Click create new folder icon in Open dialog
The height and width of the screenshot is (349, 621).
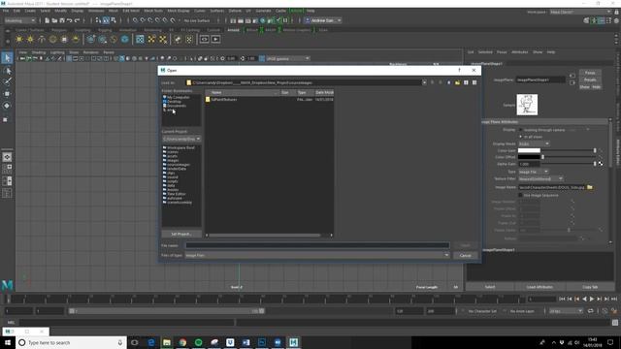click(457, 82)
